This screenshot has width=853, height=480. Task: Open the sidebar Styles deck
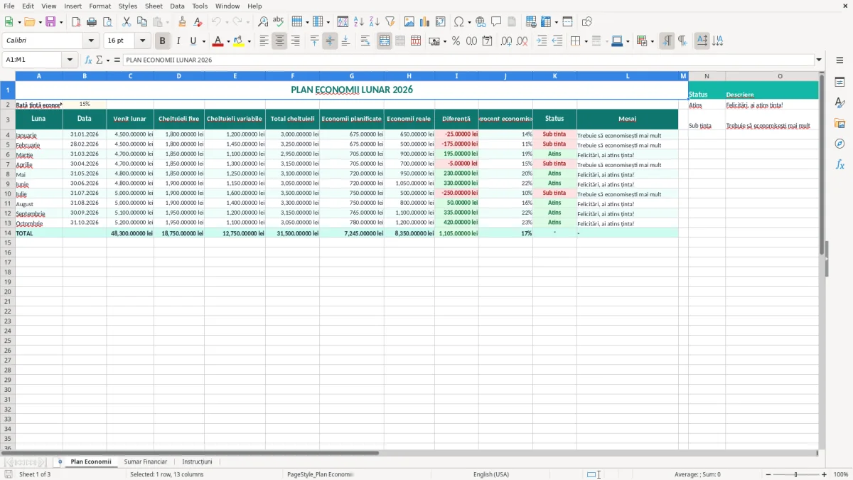(x=839, y=103)
